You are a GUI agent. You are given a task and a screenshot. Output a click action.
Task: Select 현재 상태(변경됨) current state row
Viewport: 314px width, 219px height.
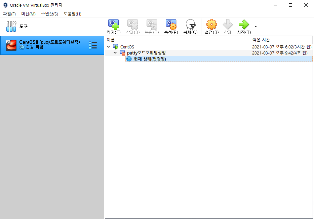coord(219,59)
